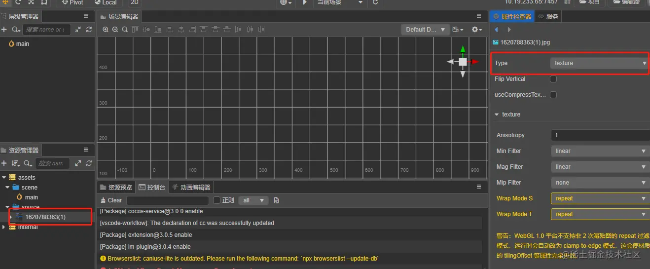Switch to the 服务 tab

548,16
